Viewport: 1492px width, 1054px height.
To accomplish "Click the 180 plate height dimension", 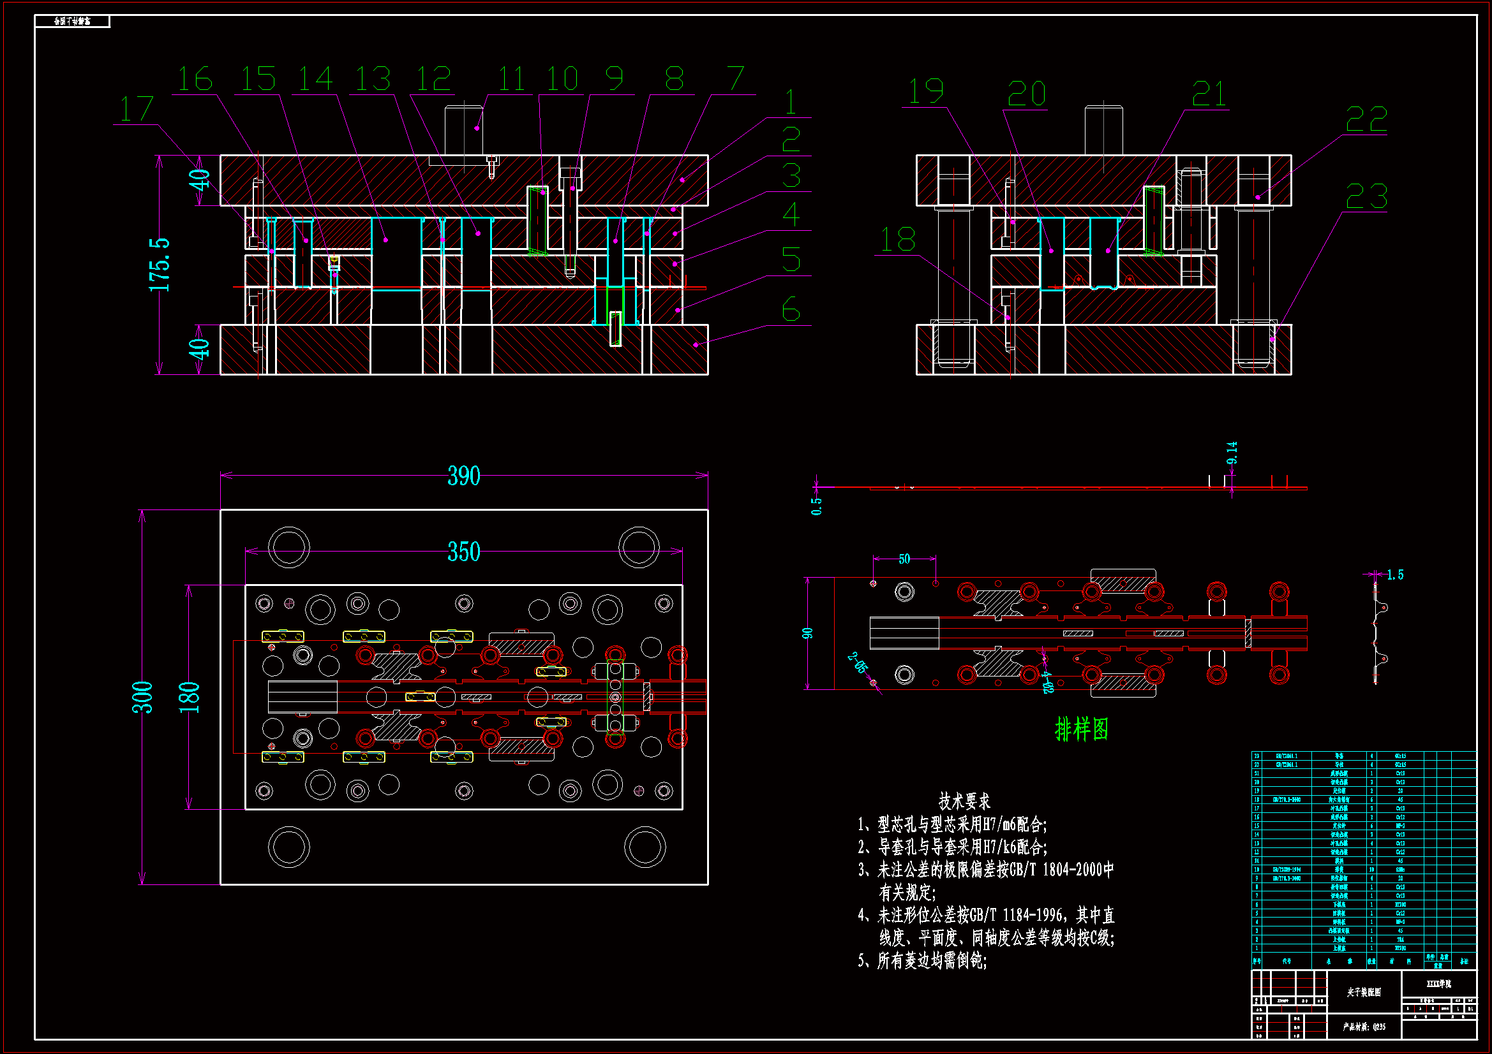I will click(x=189, y=697).
